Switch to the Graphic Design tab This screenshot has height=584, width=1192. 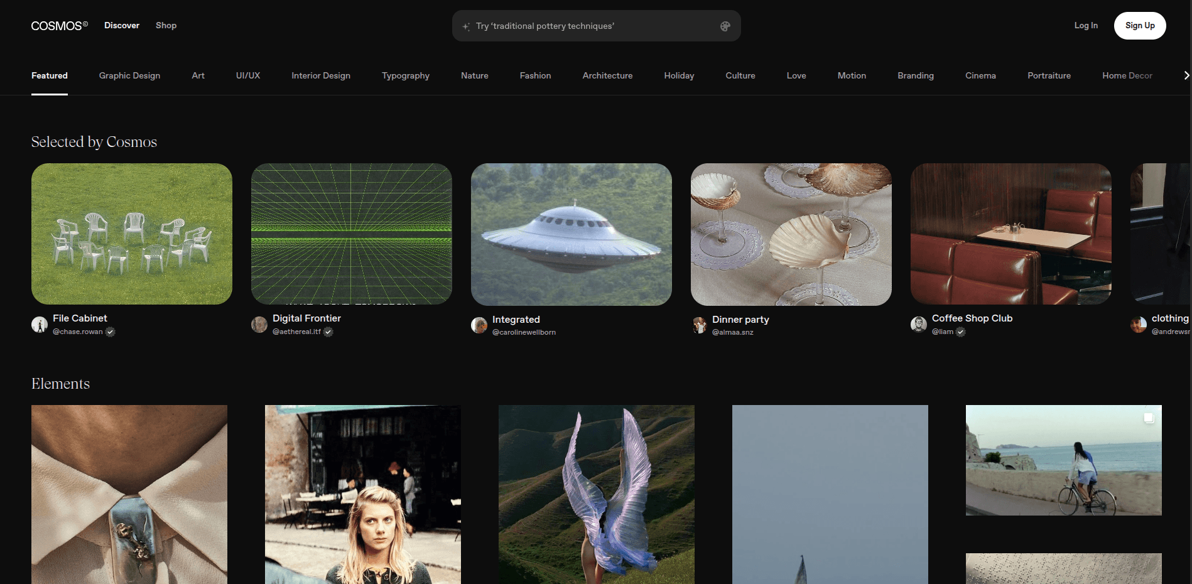click(x=129, y=75)
